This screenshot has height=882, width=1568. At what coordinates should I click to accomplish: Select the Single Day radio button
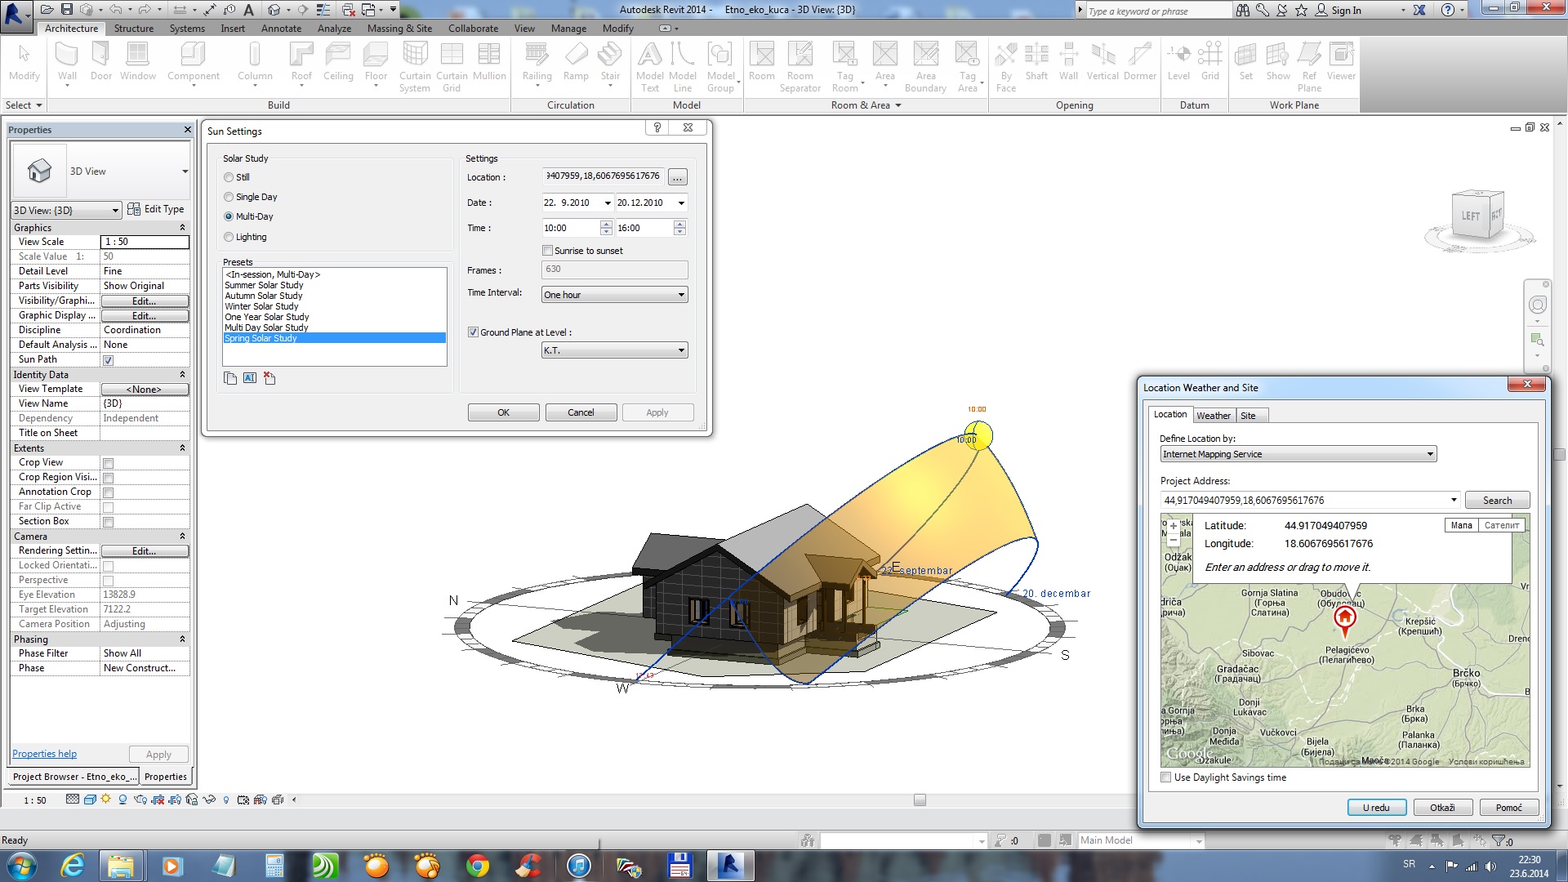click(229, 197)
